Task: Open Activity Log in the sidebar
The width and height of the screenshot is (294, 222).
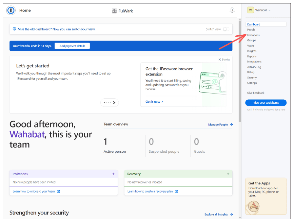Action: click(254, 67)
